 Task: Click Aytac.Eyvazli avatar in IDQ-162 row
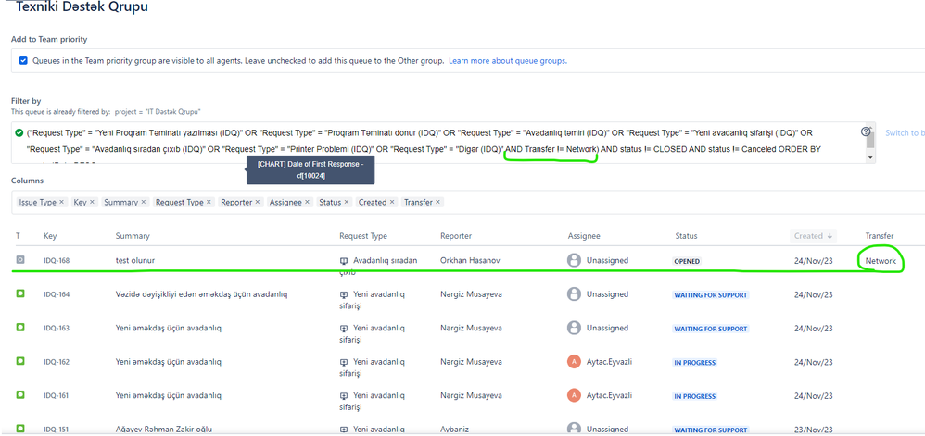(x=574, y=361)
